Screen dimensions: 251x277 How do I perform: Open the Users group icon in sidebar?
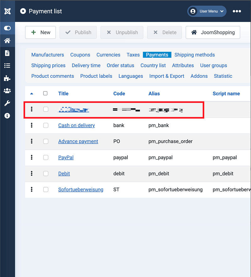8,91
